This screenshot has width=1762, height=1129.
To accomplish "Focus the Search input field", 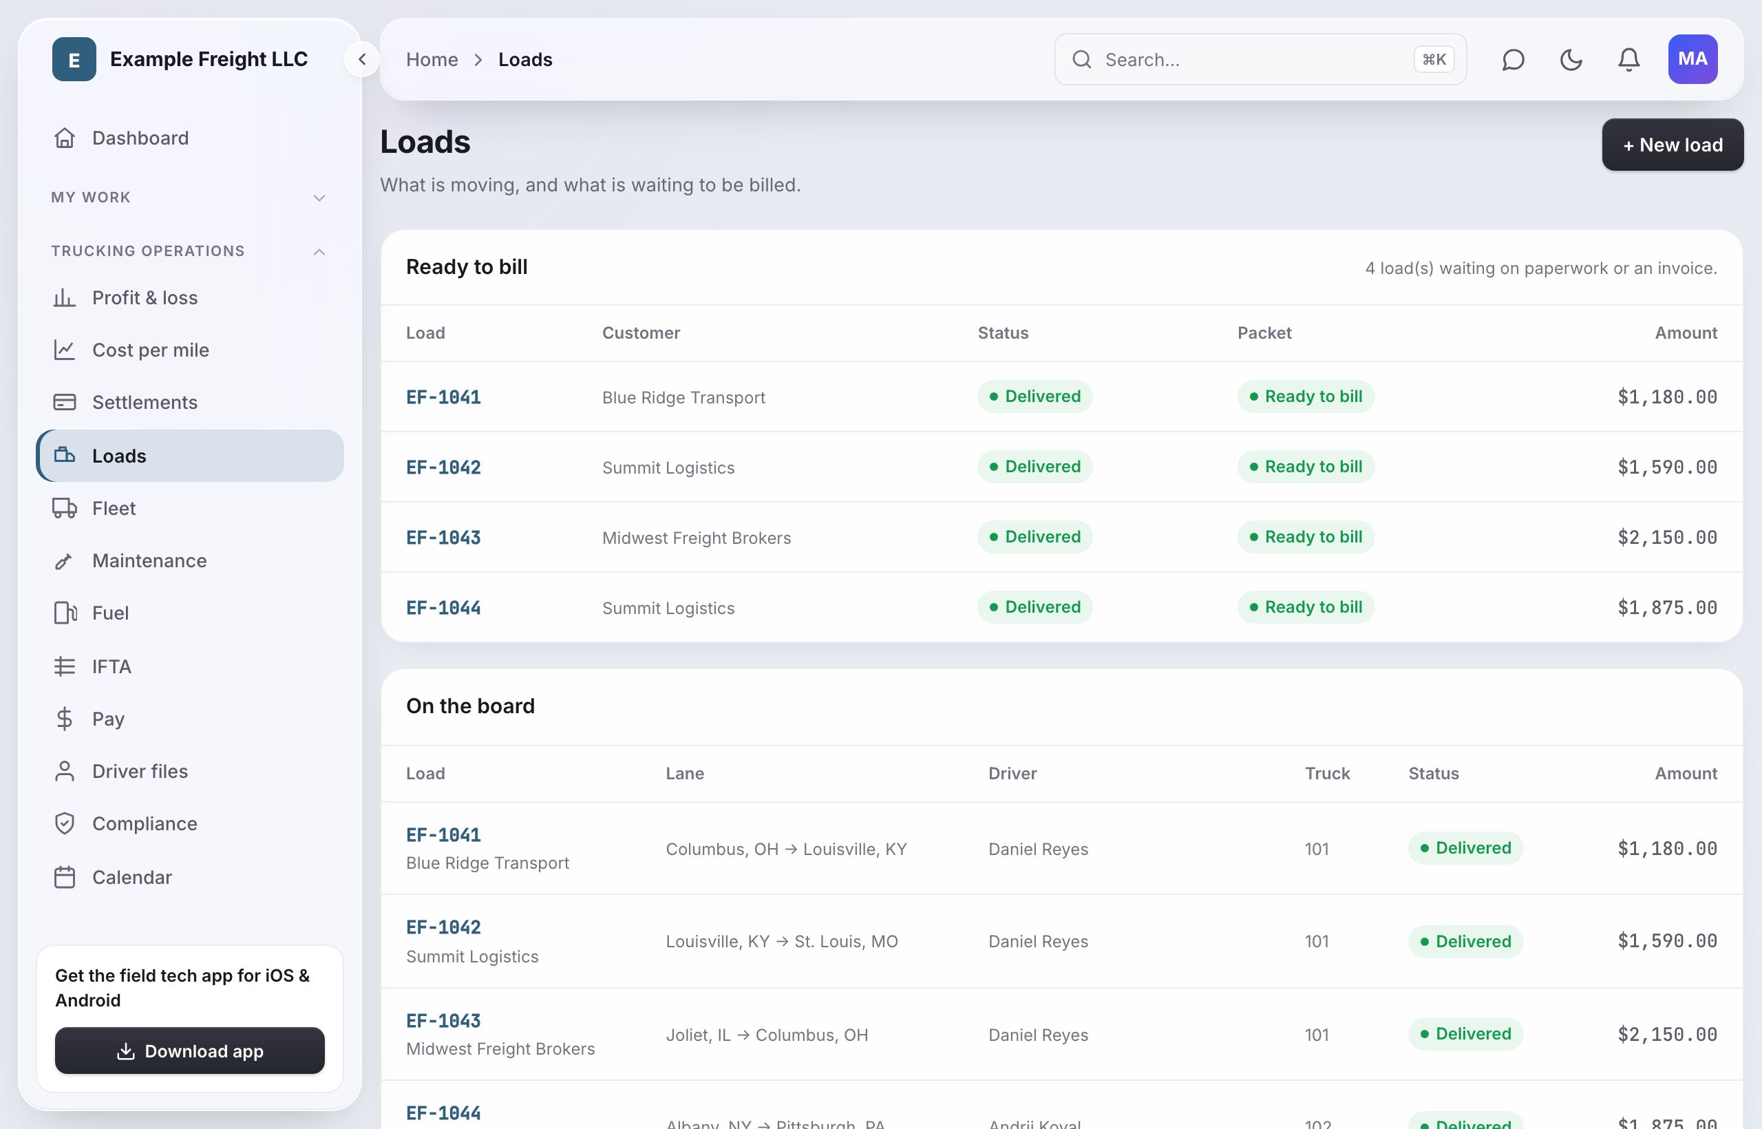I will point(1260,59).
